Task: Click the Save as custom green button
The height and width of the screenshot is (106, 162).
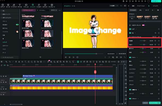Action: [x=155, y=103]
